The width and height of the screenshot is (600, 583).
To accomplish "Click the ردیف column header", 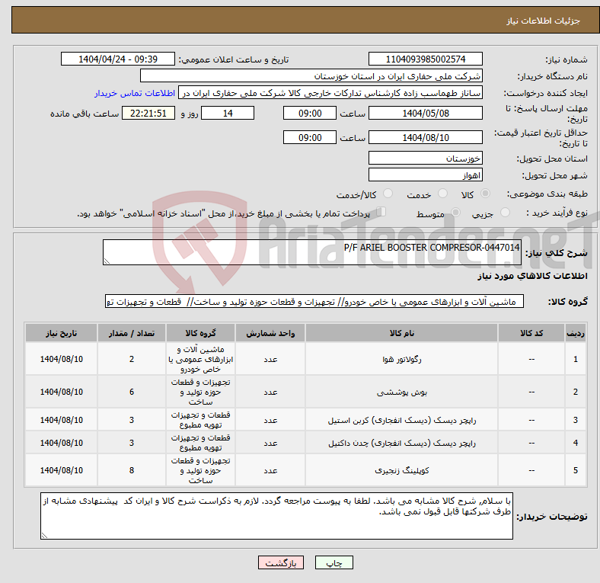I will point(575,333).
